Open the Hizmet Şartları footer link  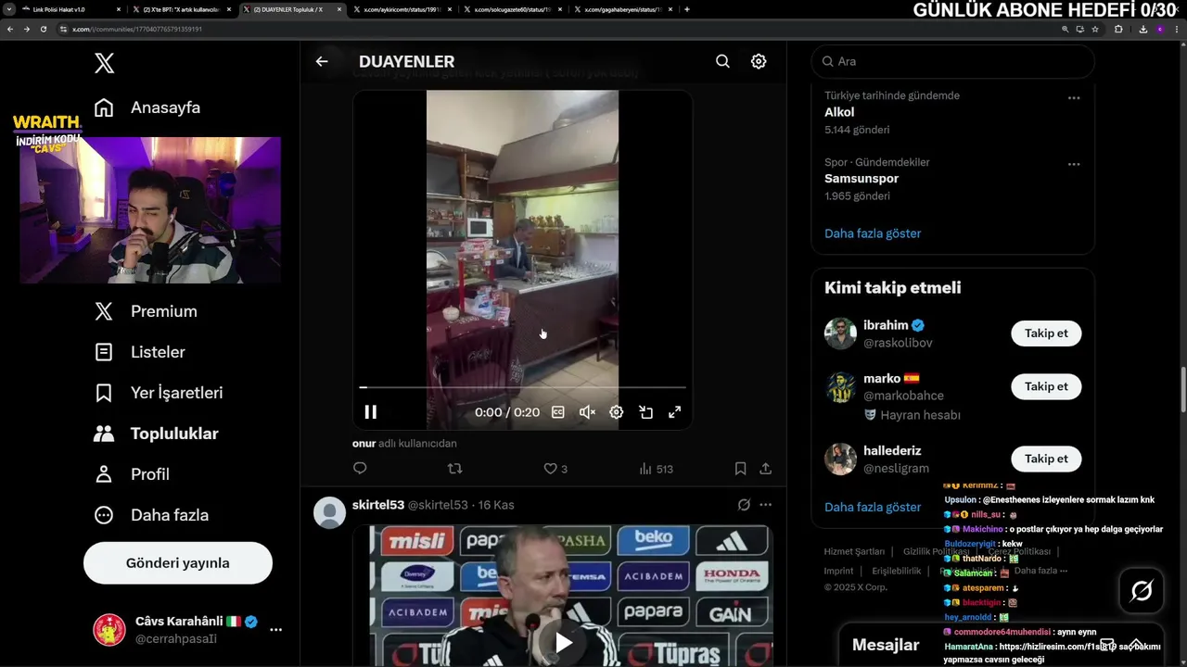(854, 551)
